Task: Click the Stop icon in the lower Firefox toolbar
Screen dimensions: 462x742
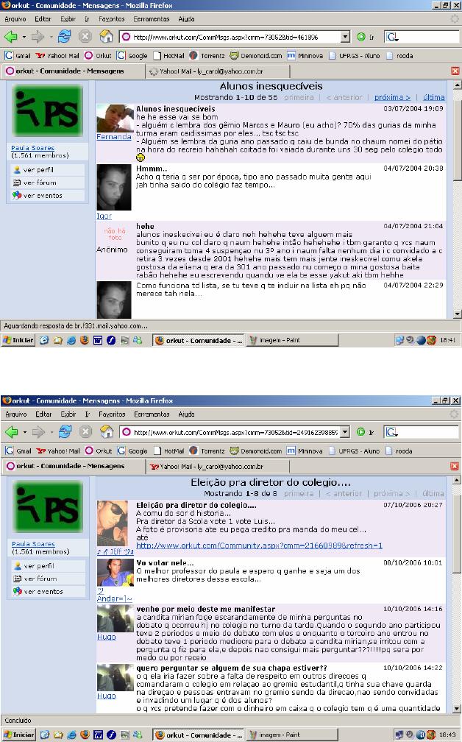Action: pyautogui.click(x=85, y=432)
